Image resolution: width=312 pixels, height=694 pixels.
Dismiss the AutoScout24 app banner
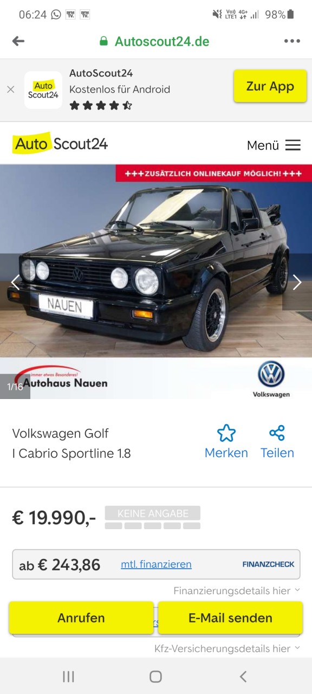point(11,89)
